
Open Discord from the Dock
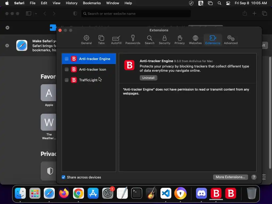(201, 193)
